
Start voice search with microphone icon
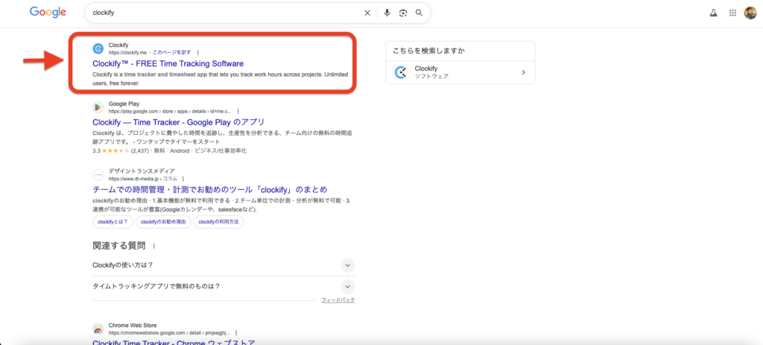(x=387, y=13)
